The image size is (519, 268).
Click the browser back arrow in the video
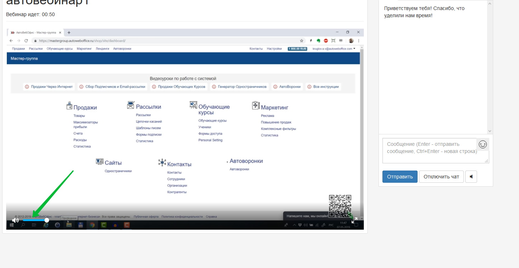(x=11, y=41)
